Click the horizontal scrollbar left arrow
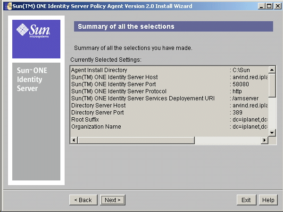 (x=74, y=140)
